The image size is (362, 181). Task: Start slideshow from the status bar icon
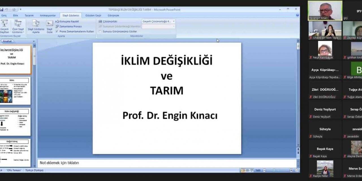point(251,170)
